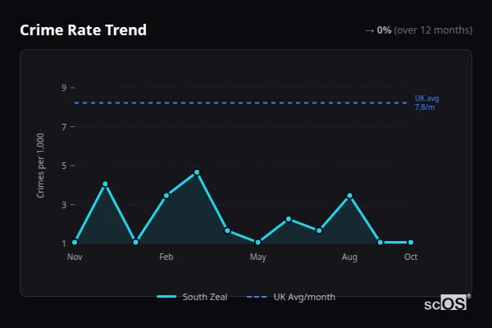Image resolution: width=492 pixels, height=328 pixels.
Task: Click the Crimes per 1,000 axis label
Action: point(40,166)
